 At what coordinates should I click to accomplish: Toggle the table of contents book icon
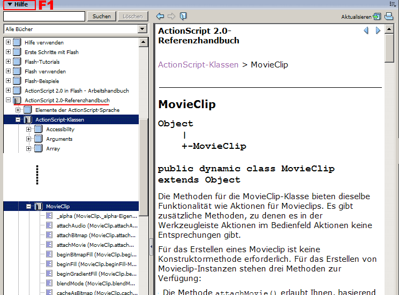183,16
